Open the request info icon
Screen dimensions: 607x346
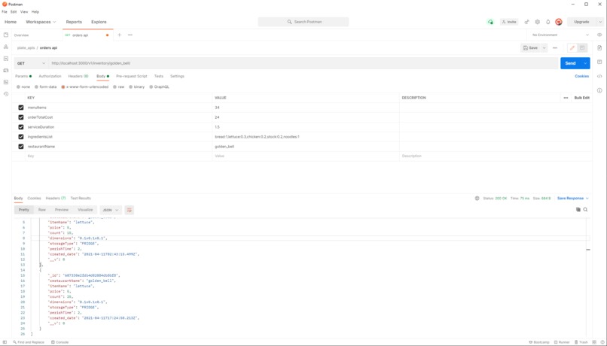point(599,90)
